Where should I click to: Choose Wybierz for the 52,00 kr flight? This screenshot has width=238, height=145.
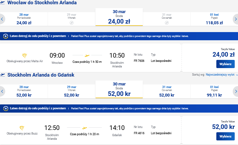point(226,136)
